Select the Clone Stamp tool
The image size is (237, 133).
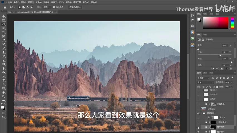click(4, 52)
